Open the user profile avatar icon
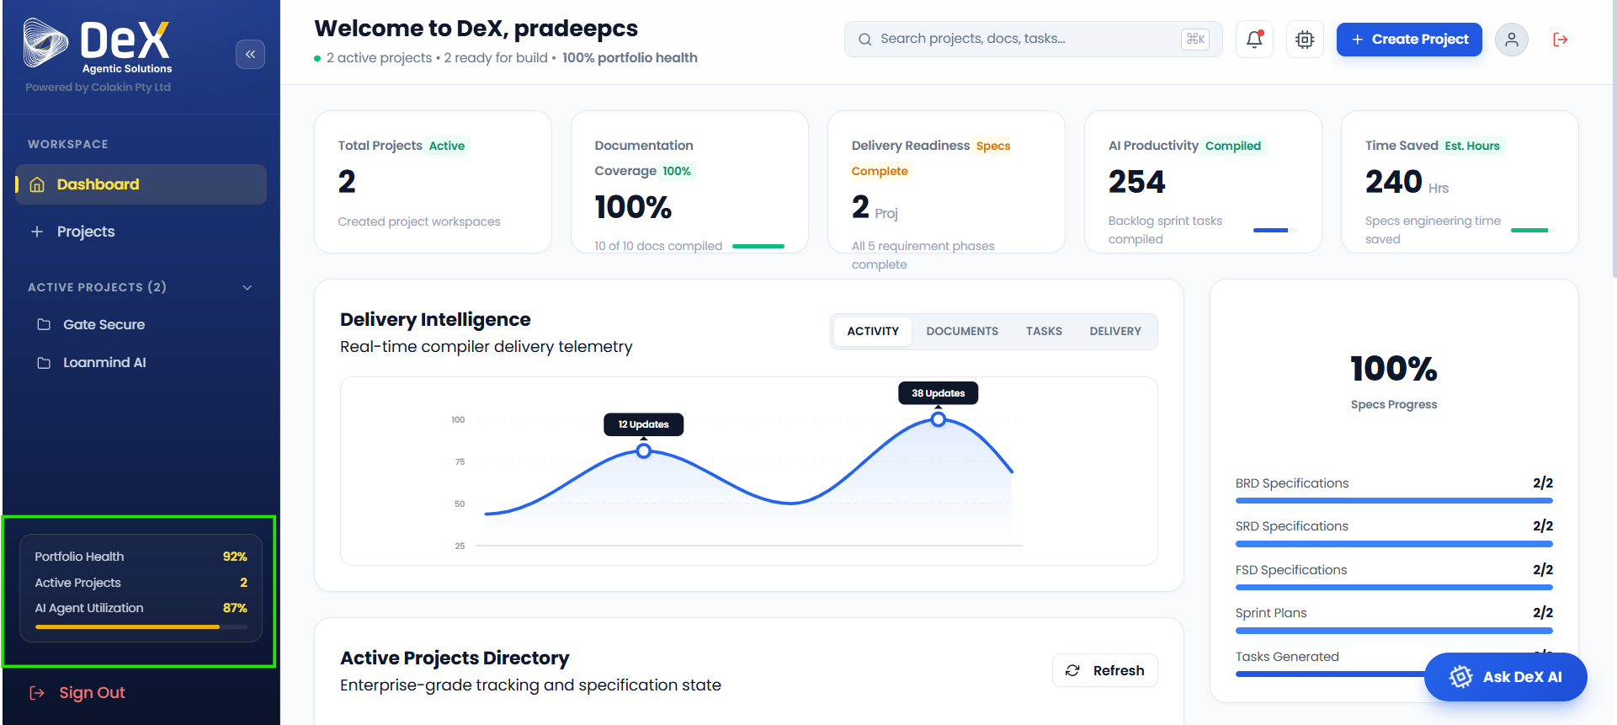Image resolution: width=1617 pixels, height=725 pixels. [x=1512, y=39]
